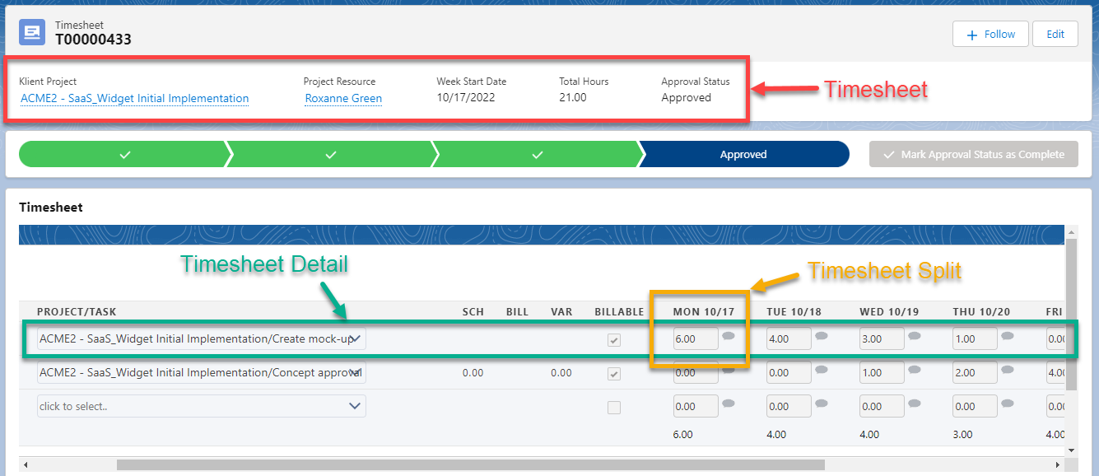Click the plus icon on the Follow button

click(973, 34)
